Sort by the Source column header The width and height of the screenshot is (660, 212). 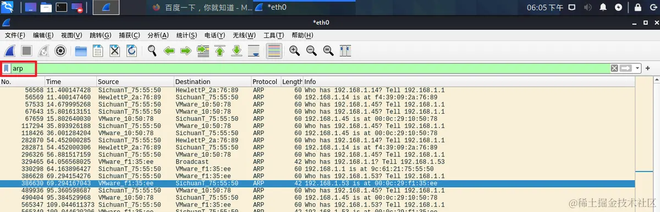135,82
